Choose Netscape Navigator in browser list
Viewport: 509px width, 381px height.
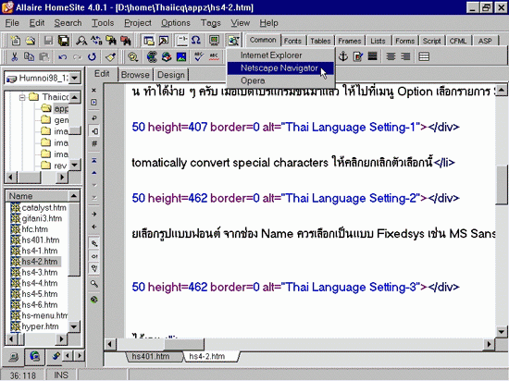[x=280, y=68]
